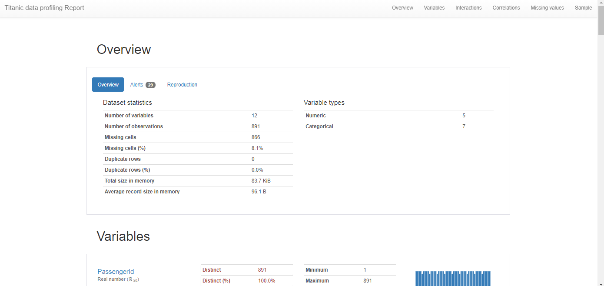604x286 pixels.
Task: Click the Variables section heading
Action: (x=123, y=236)
